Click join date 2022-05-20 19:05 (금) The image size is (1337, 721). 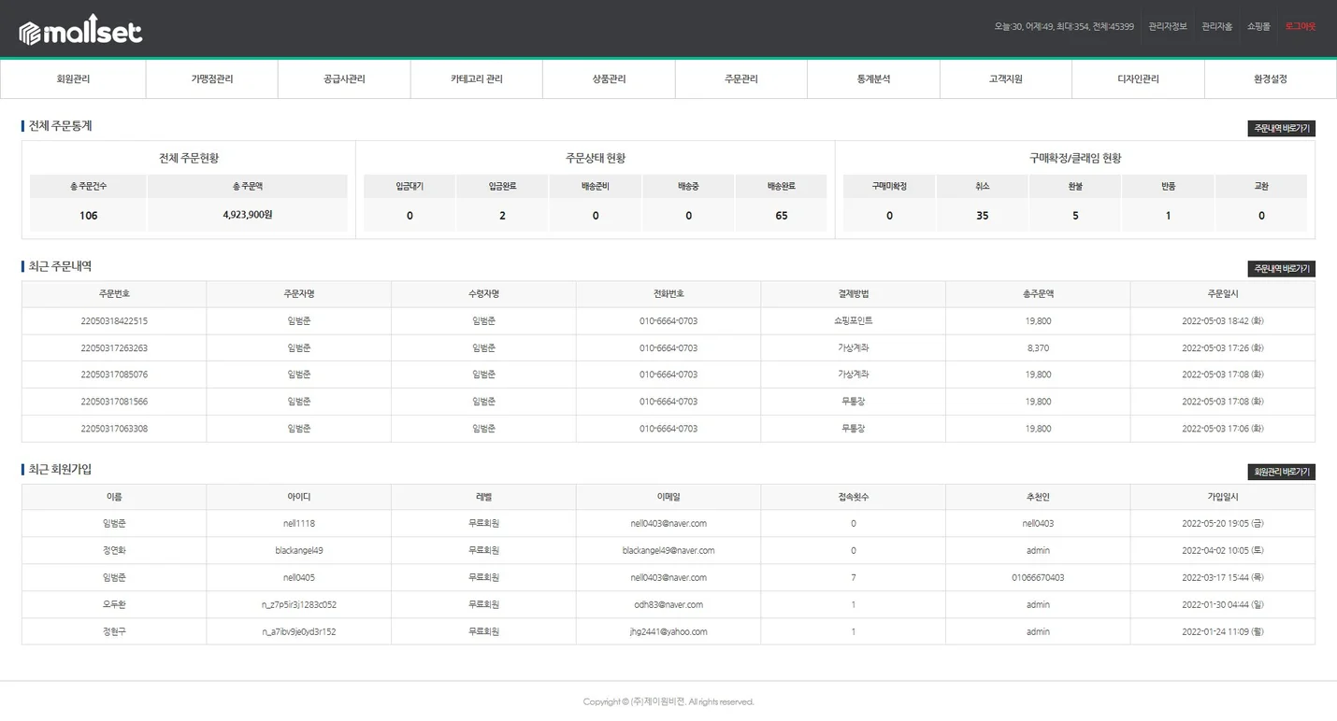pyautogui.click(x=1223, y=524)
